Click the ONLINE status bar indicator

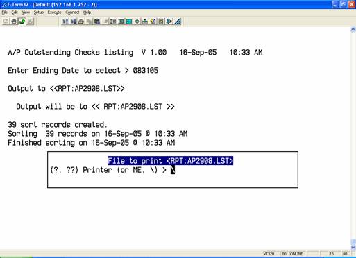tap(296, 254)
